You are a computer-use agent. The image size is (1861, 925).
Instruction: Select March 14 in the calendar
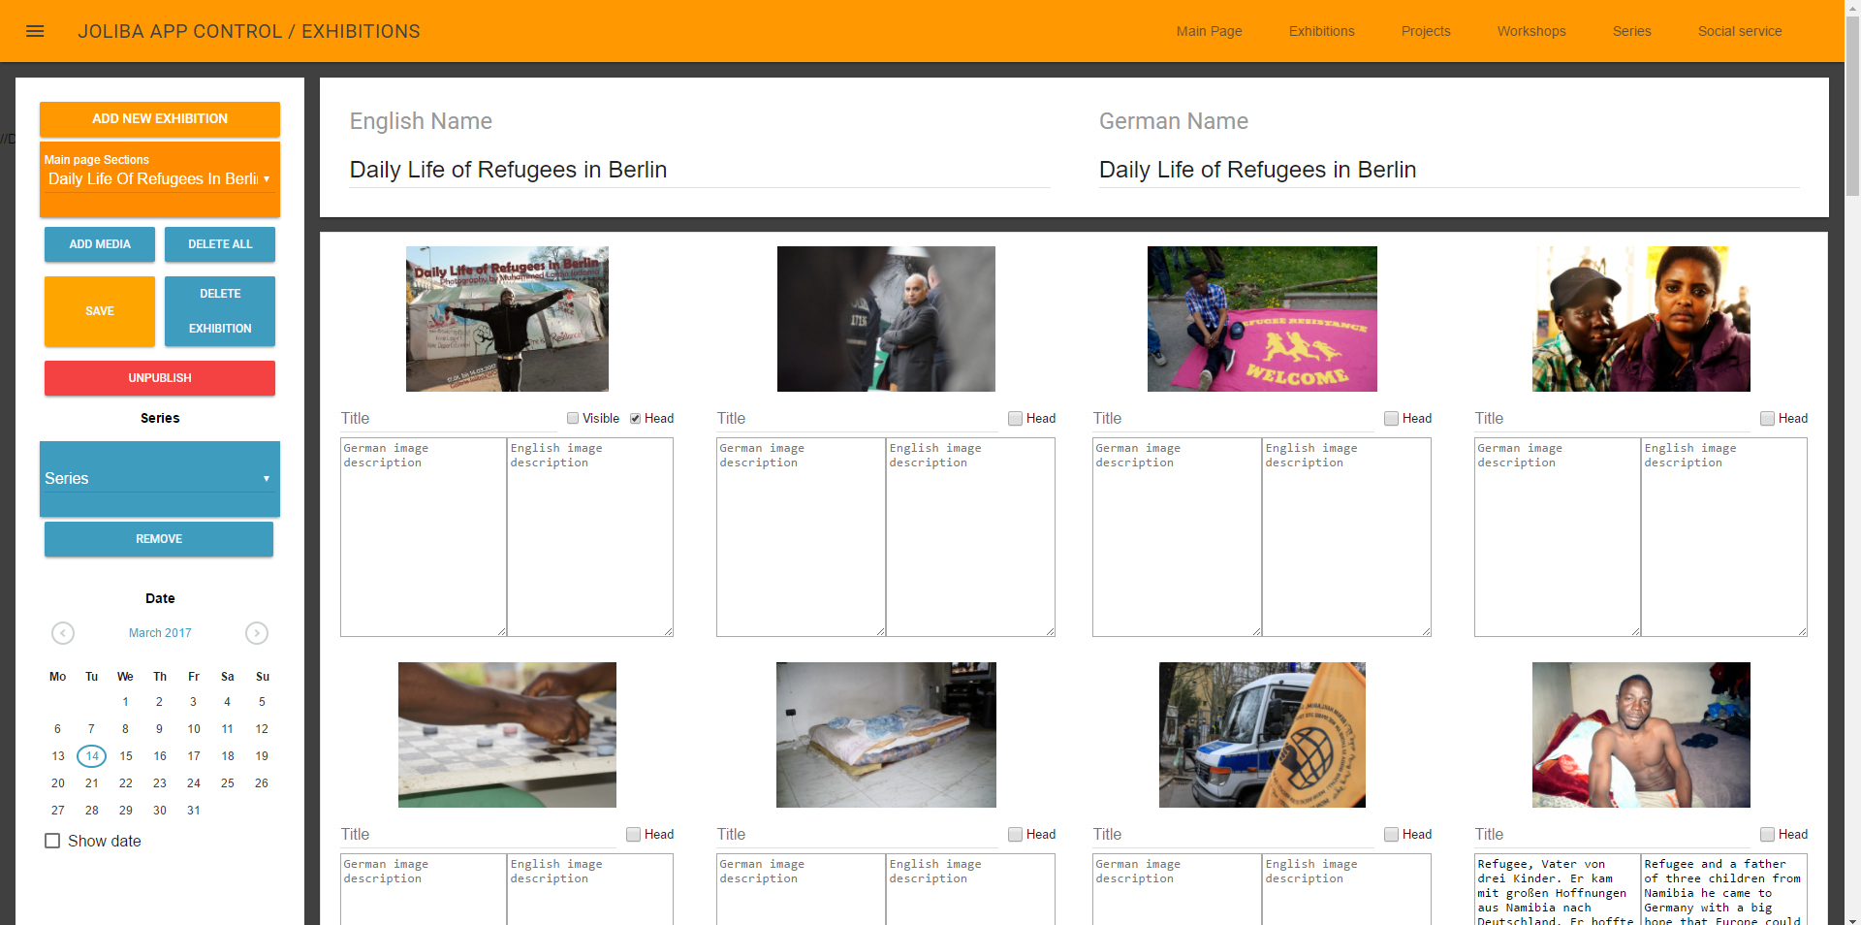[92, 756]
